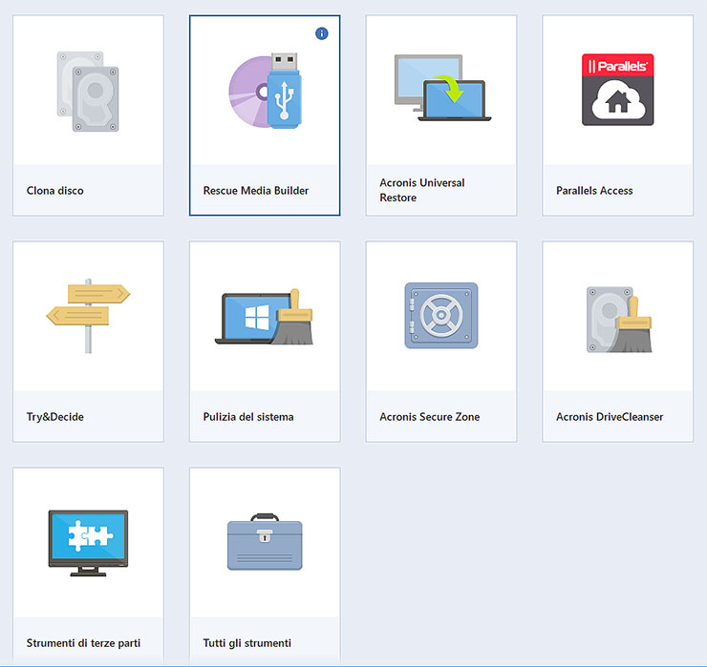Viewport: 707px width, 667px height.
Task: Open the Tutti gli strumenti toolbox icon
Action: [x=265, y=542]
